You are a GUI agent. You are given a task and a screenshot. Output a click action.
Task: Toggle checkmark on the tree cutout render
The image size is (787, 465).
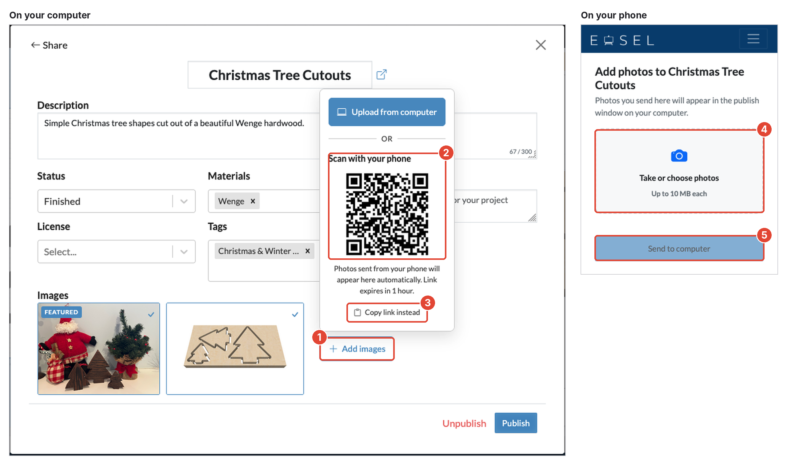tap(295, 314)
